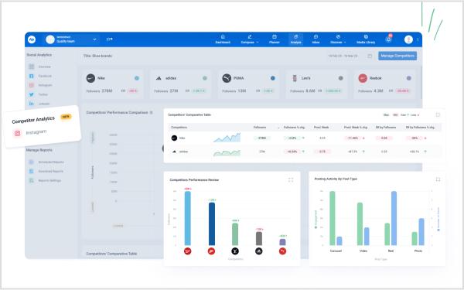The width and height of the screenshot is (464, 290).
Task: Click the green bar in Performance Review chart
Action: pyautogui.click(x=235, y=234)
